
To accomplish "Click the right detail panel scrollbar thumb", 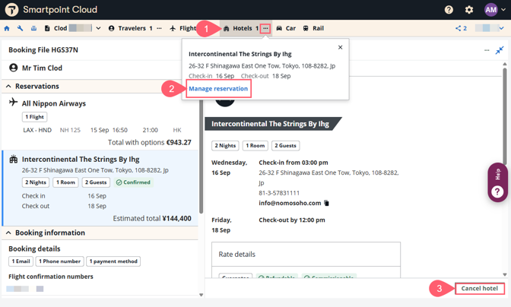I will (x=504, y=117).
